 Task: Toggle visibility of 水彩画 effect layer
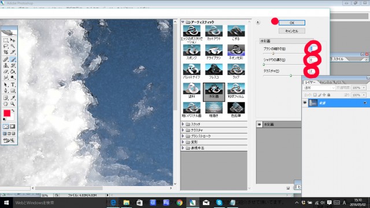tap(260, 124)
